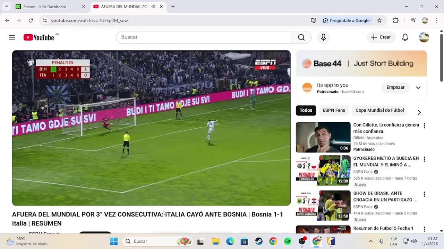Screen dimensions: 444x249
Task: Launch Microsoft Edge from the taskbar
Action: (x=230, y=241)
